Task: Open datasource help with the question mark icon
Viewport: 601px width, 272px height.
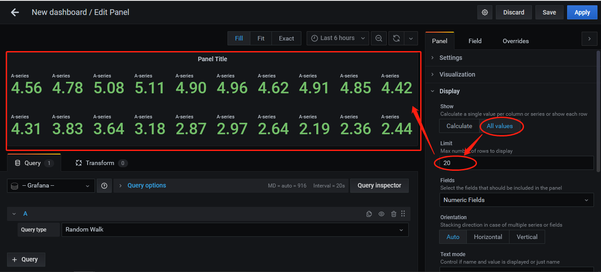Action: (x=104, y=185)
